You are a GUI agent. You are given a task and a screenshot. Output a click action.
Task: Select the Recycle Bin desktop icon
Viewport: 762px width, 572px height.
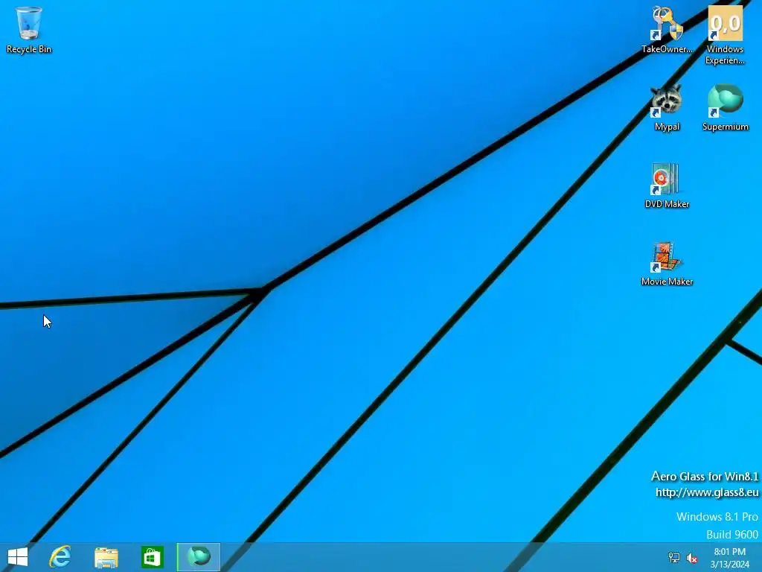coord(29,29)
